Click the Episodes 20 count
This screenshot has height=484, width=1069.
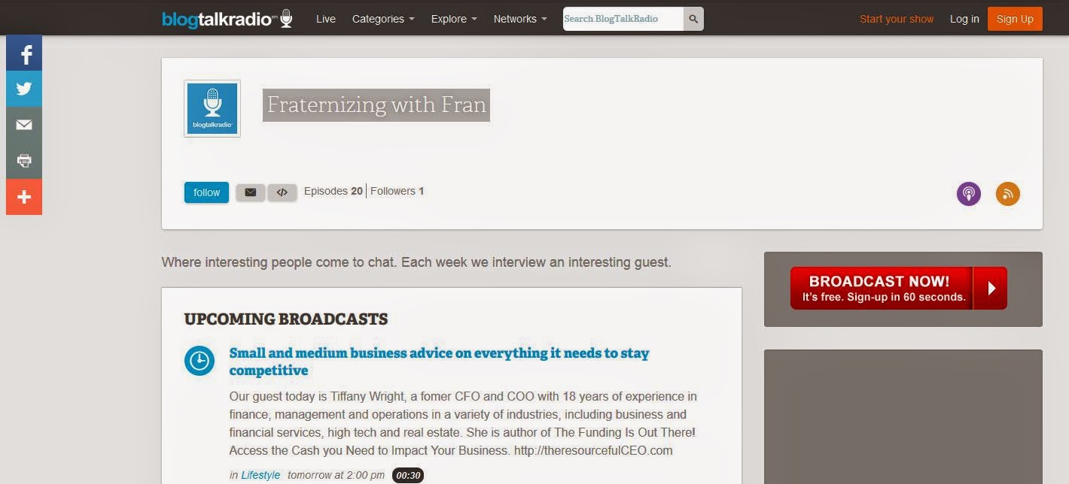click(x=333, y=191)
